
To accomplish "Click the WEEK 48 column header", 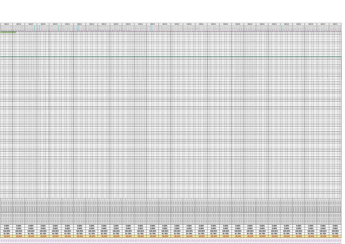I will [43, 24].
